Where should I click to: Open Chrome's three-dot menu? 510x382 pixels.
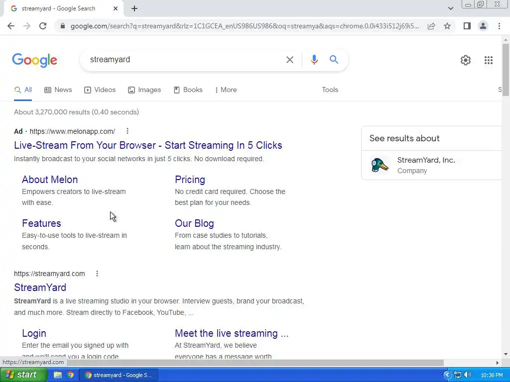point(499,26)
